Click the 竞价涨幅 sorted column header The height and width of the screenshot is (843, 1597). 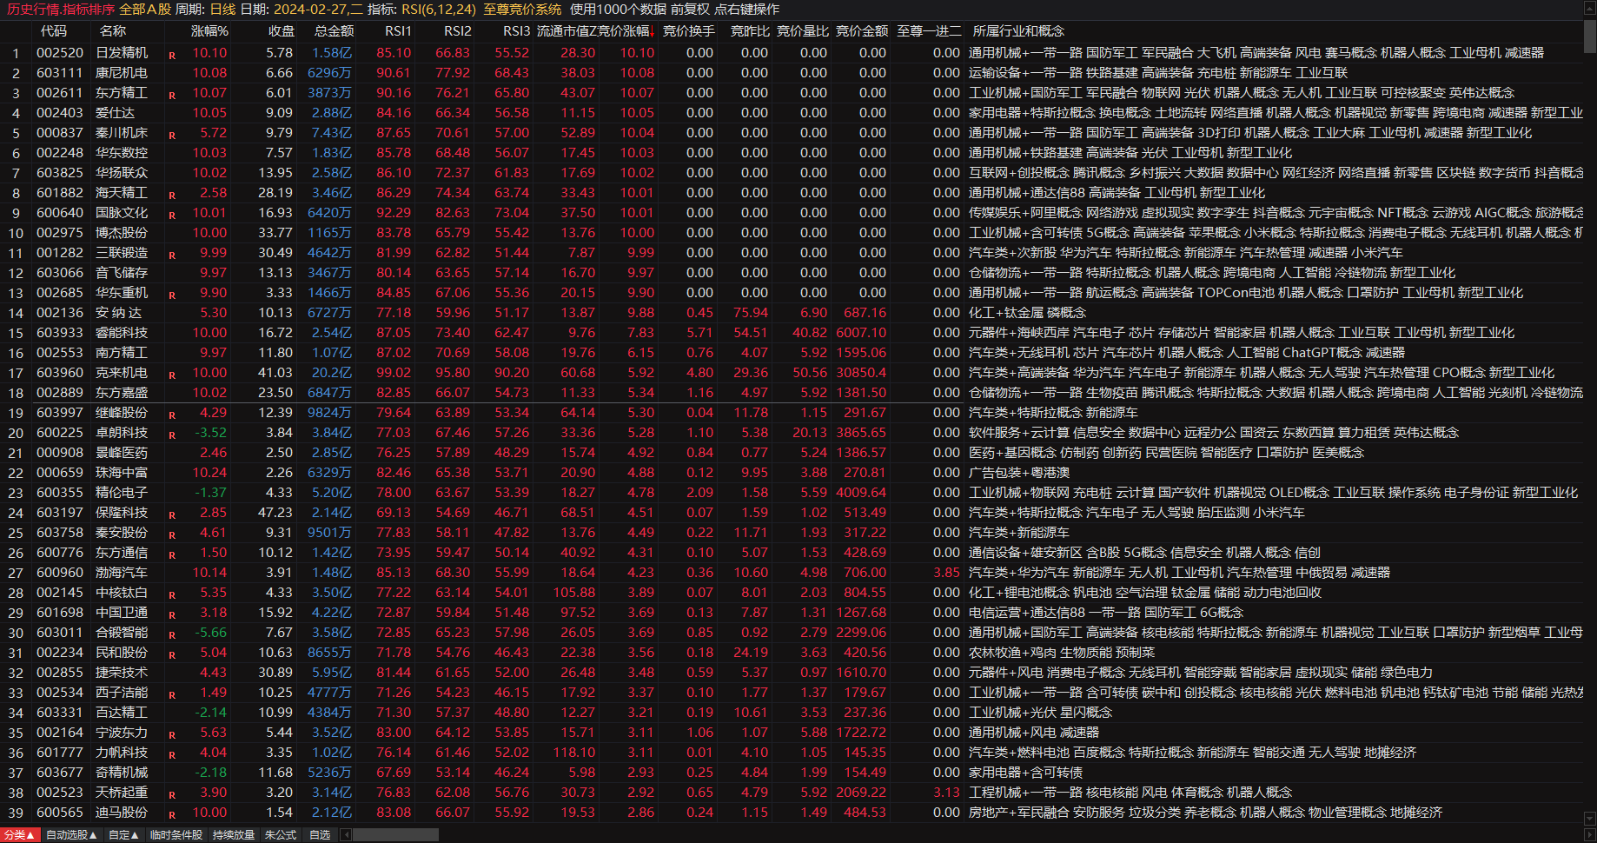tap(626, 30)
